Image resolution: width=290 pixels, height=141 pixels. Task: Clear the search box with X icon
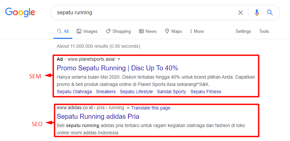click(x=241, y=13)
